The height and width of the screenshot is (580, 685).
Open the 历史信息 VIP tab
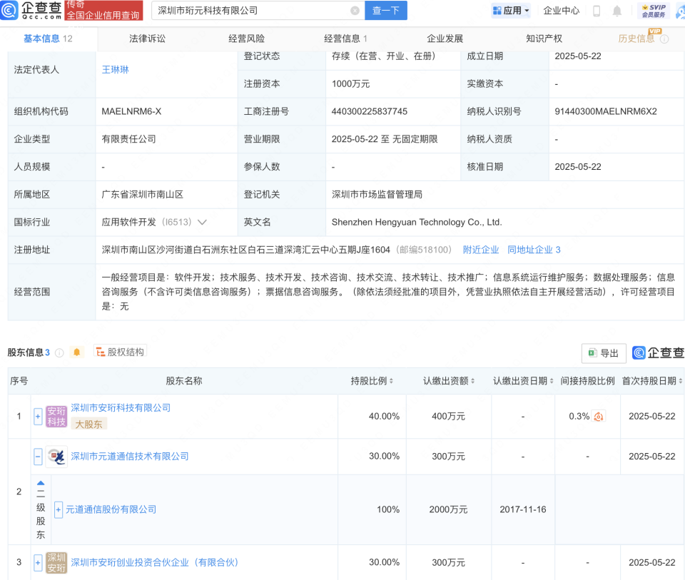tap(636, 39)
